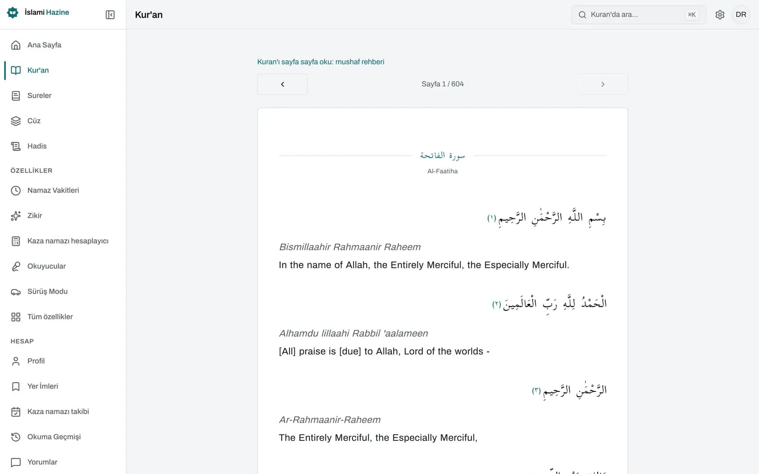Click the Kur'an open book icon
Viewport: 759px width, 474px height.
coord(16,70)
